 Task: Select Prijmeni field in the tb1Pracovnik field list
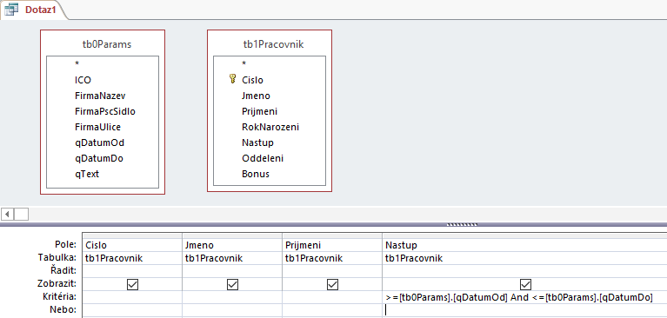(x=259, y=111)
